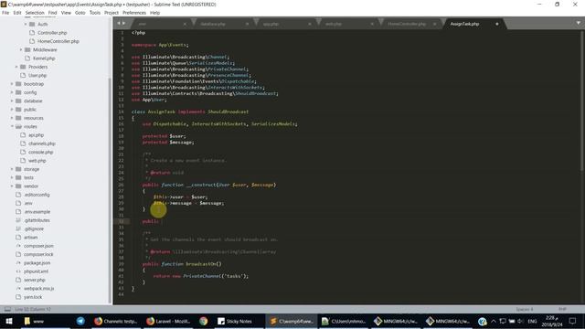The width and height of the screenshot is (585, 329).
Task: Open the Preferences menu
Action: point(134,13)
